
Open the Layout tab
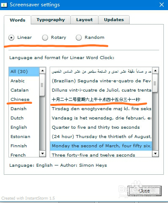(84, 20)
